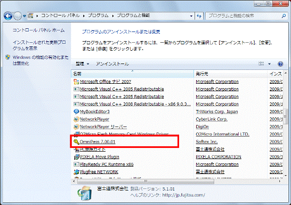
Task: Sort by 名前 column header
Action: pyautogui.click(x=132, y=74)
